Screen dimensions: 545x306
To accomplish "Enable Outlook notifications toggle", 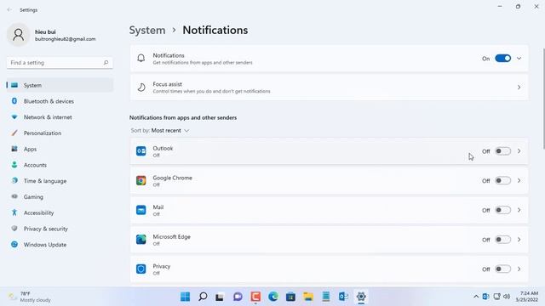I will [502, 151].
